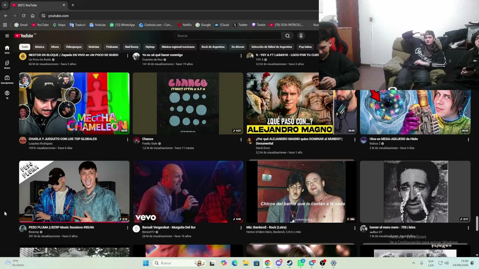
Task: Open Suscripciones in the YouTube sidebar
Action: pos(7,80)
